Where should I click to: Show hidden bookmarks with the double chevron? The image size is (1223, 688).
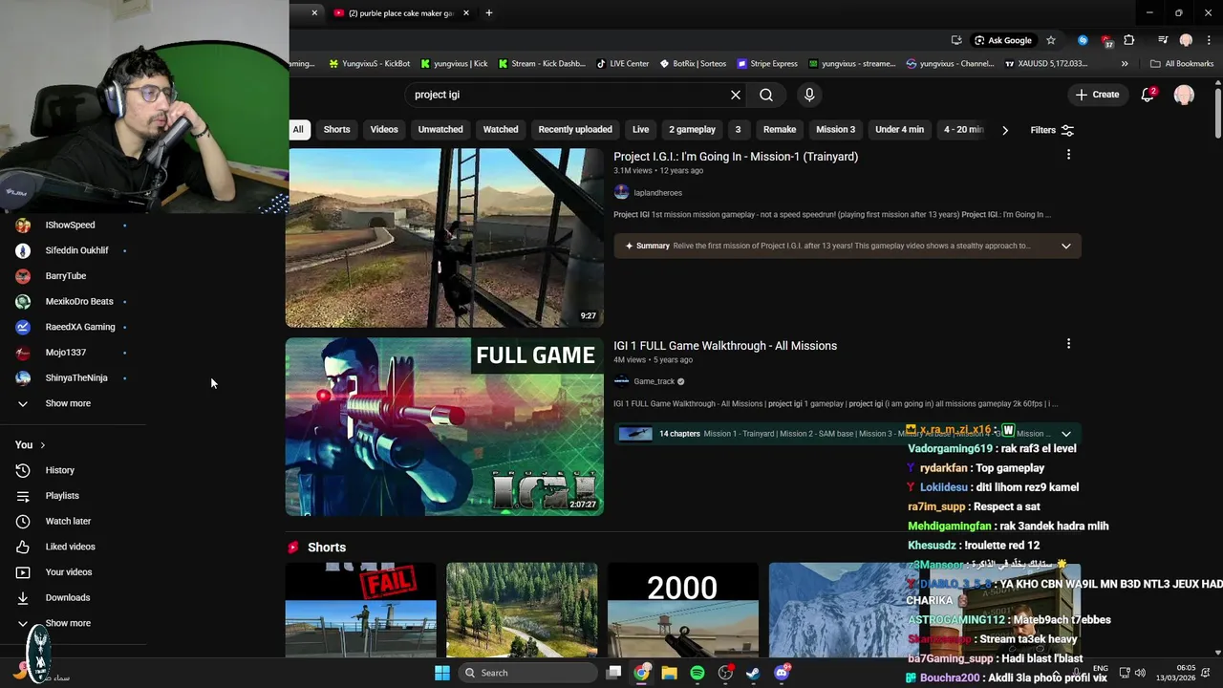1125,64
